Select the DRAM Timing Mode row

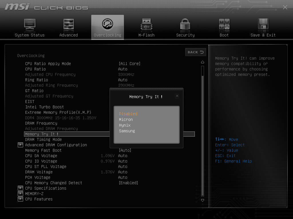43,139
